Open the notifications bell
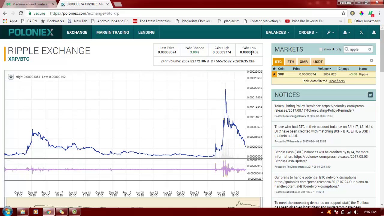 (374, 32)
